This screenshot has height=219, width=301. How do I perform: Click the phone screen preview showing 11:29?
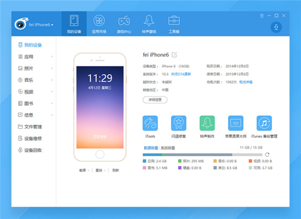tap(100, 107)
